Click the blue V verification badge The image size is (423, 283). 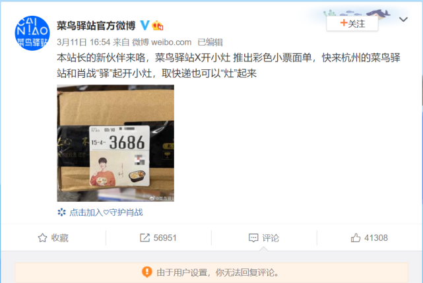click(145, 25)
